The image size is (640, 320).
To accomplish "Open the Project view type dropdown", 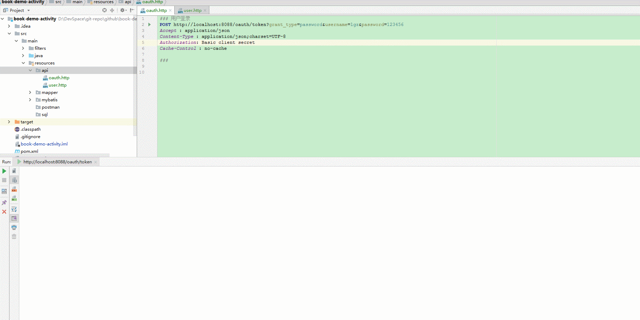I will pos(29,11).
